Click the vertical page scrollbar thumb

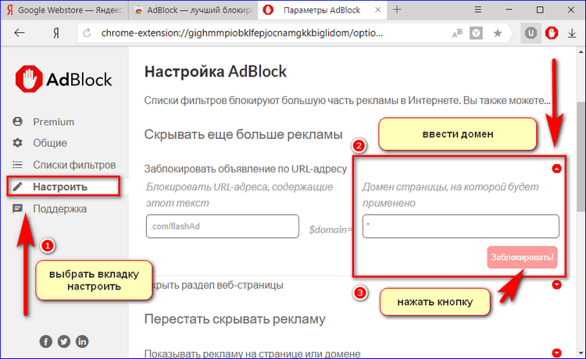[x=581, y=157]
